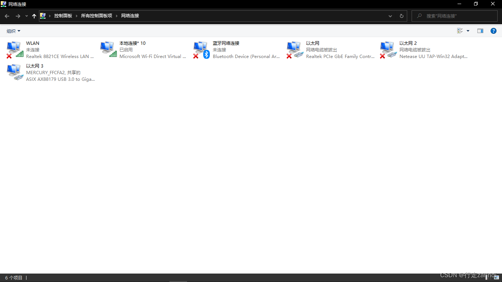Click the address bar control panel icon
Screen dimensions: 502x282
pyautogui.click(x=43, y=16)
